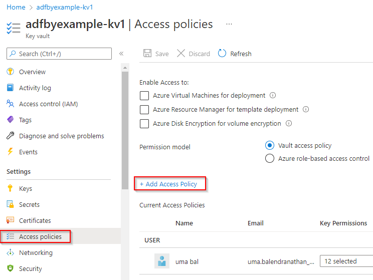373x280 pixels.
Task: Click the Discard X icon
Action: tap(181, 53)
